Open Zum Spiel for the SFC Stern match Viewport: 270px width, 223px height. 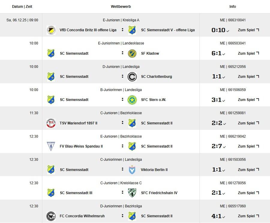tap(248, 100)
